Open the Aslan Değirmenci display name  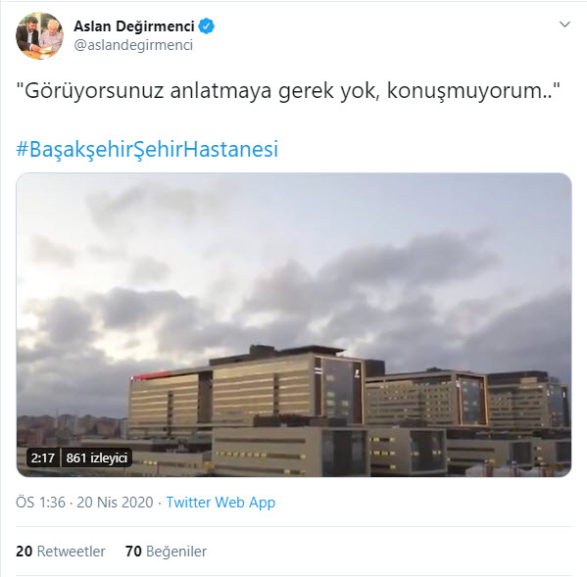(134, 26)
